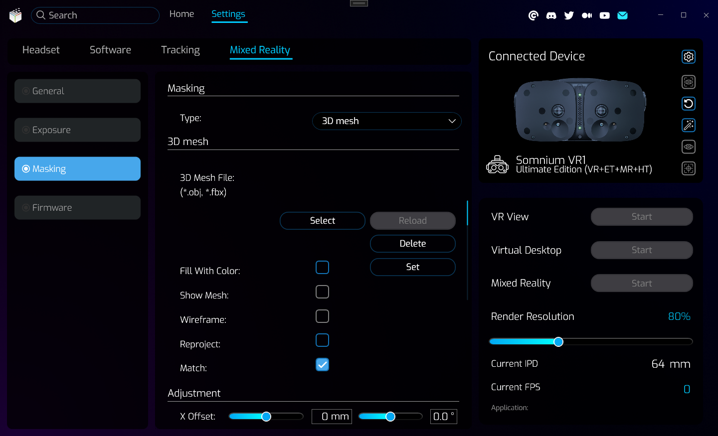718x436 pixels.
Task: Click the magnifier icon in search box
Action: tap(41, 15)
